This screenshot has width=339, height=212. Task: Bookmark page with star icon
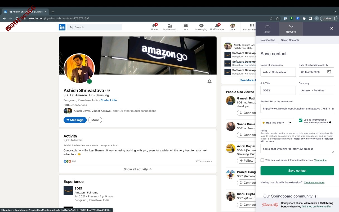click(277, 18)
